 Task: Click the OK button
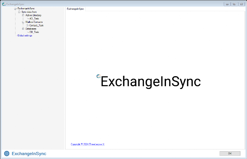coord(230,154)
